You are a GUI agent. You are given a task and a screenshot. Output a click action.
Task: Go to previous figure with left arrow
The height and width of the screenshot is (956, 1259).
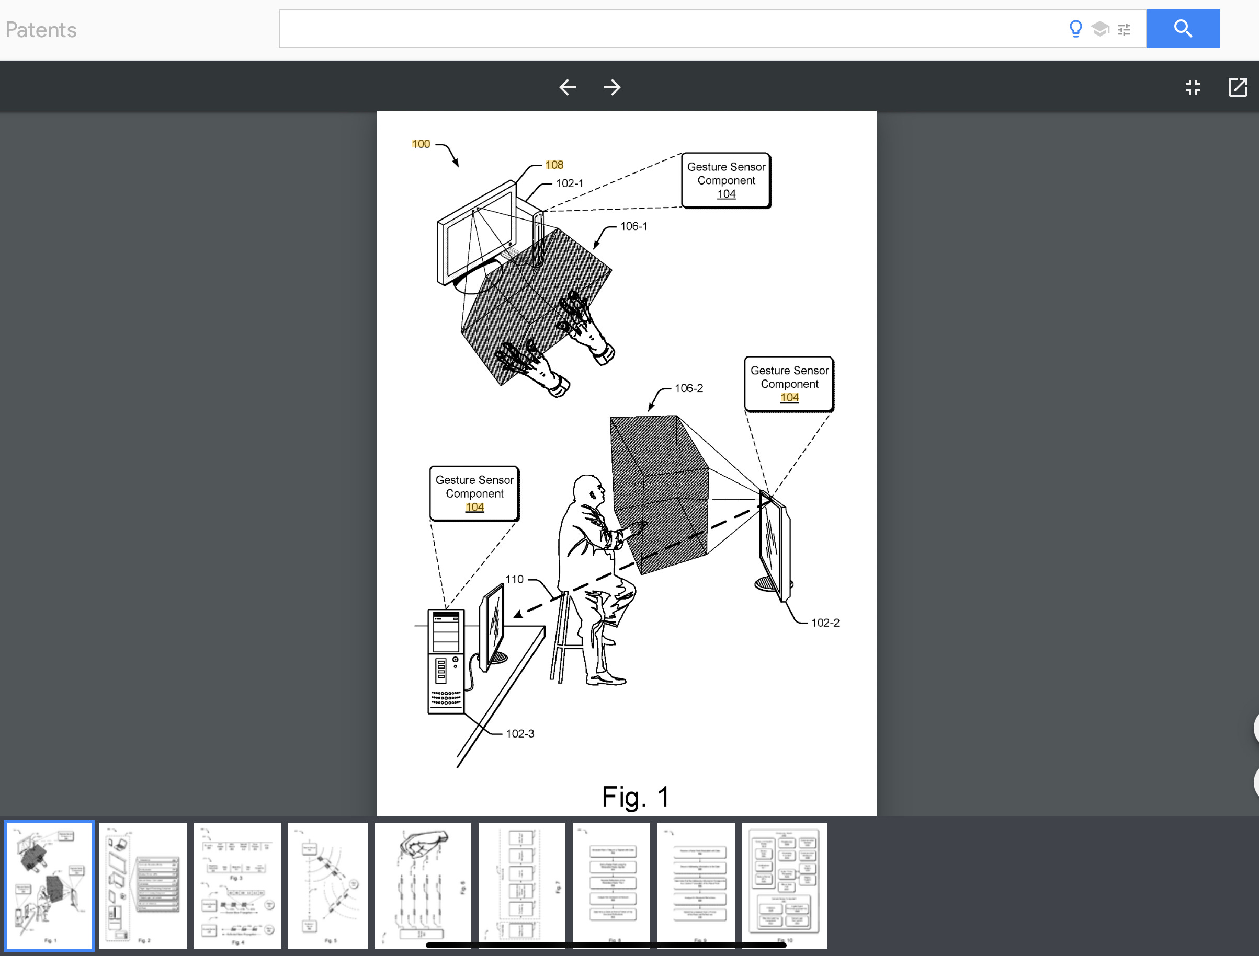[x=567, y=87]
